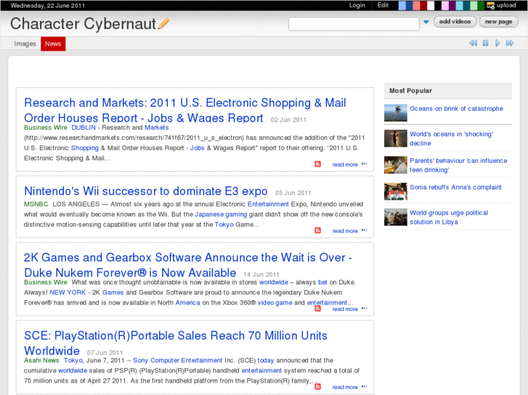Click read more arrows on Duke Nukem article
This screenshot has width=528, height=395.
point(364,308)
